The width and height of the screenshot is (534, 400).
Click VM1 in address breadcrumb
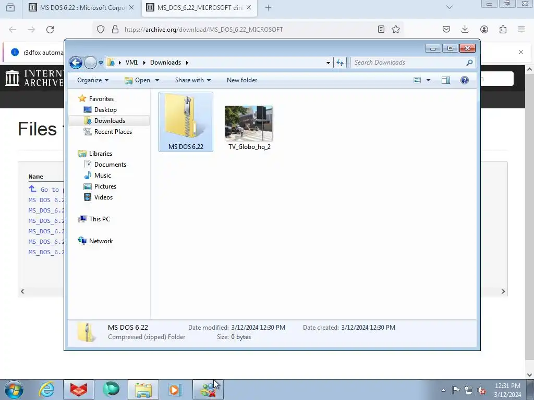[x=131, y=63]
